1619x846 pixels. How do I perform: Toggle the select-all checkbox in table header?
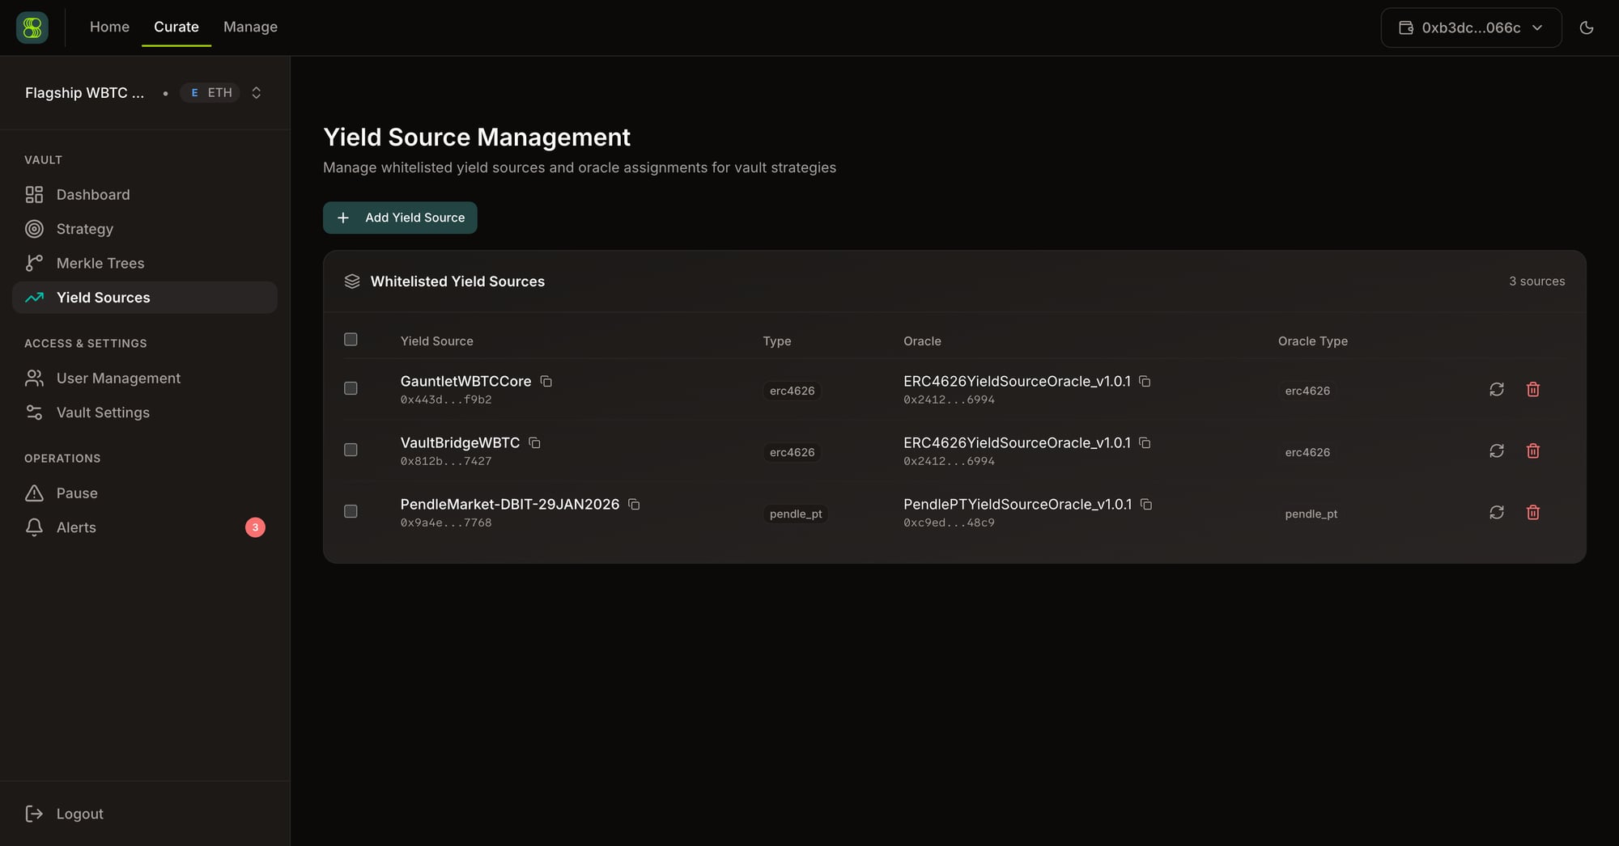[x=351, y=339]
